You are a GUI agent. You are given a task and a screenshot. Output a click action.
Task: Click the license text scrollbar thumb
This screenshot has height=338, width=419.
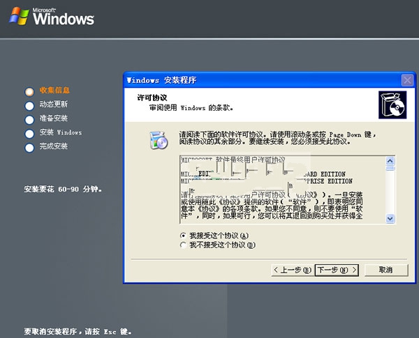click(390, 168)
